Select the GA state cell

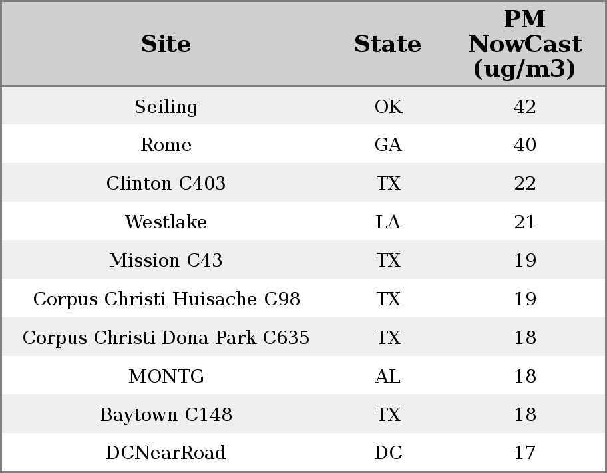388,145
